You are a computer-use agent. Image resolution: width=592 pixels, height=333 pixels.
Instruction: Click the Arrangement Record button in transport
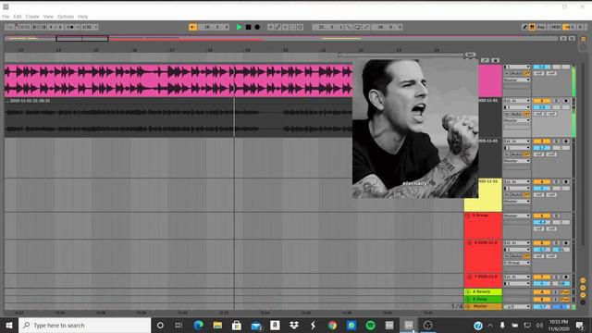pyautogui.click(x=257, y=27)
